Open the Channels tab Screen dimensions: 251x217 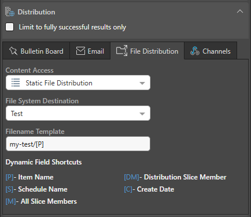[211, 51]
